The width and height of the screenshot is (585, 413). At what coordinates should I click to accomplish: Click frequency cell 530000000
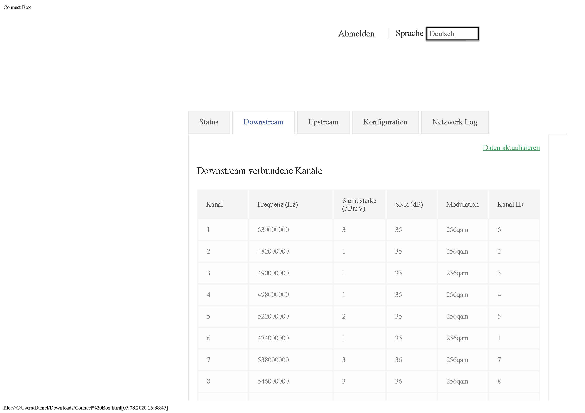tap(273, 230)
